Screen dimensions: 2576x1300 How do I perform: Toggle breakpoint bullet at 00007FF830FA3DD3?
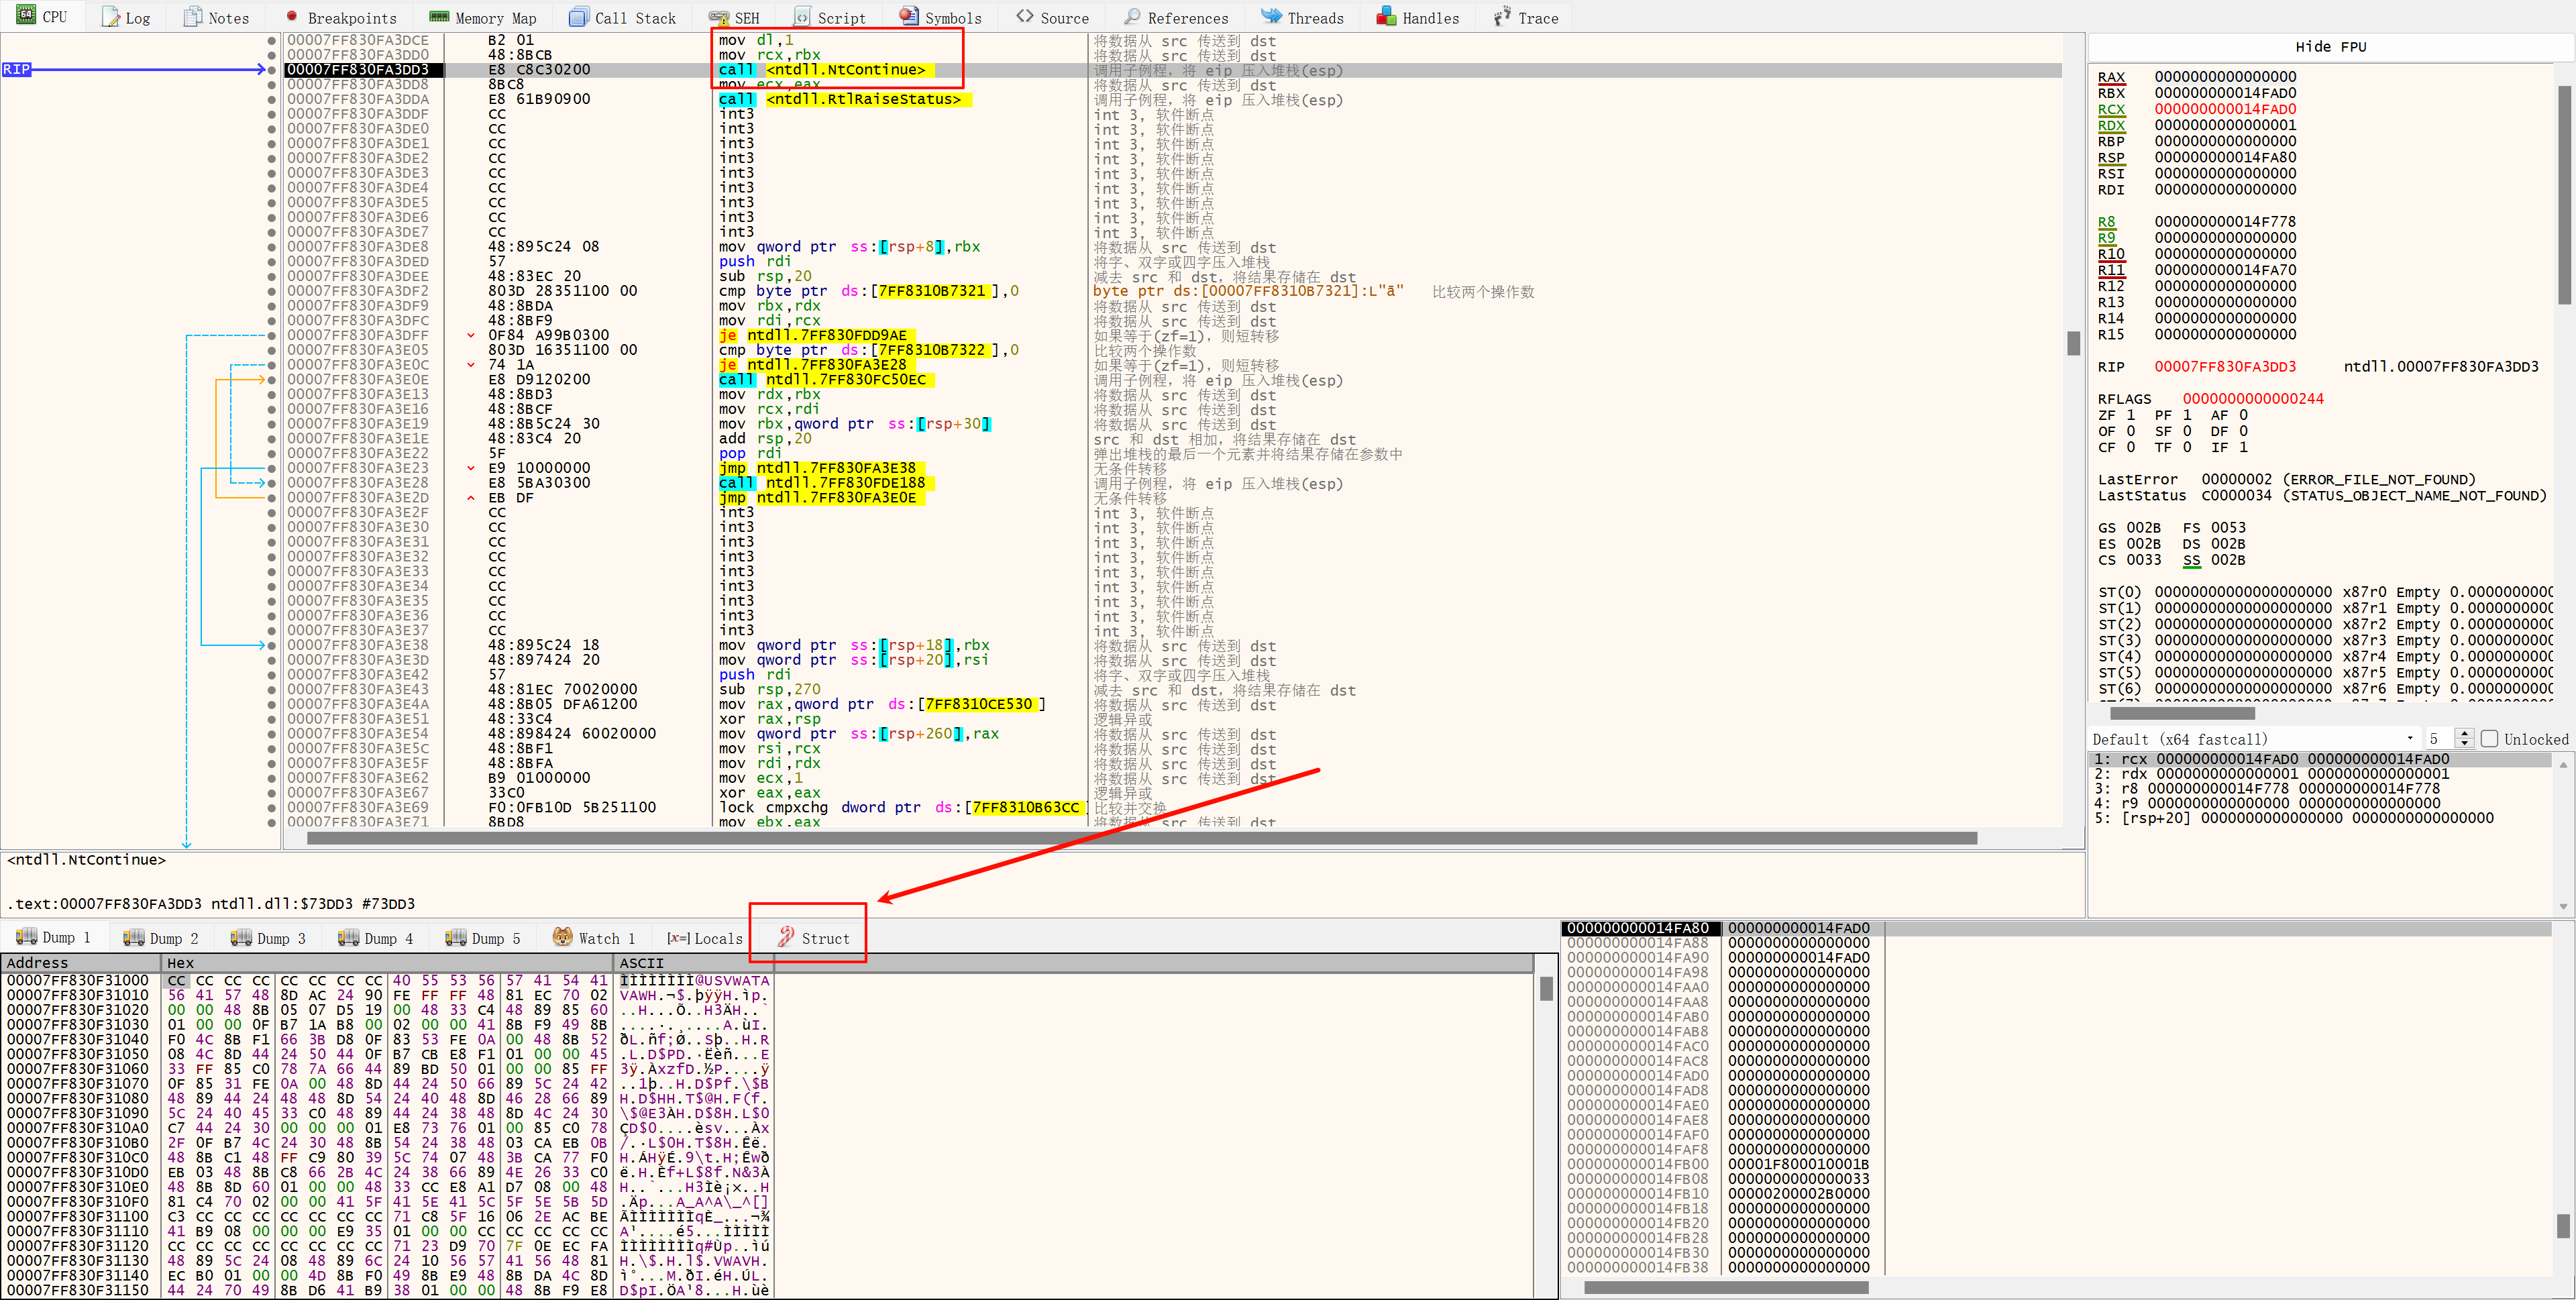pos(272,70)
